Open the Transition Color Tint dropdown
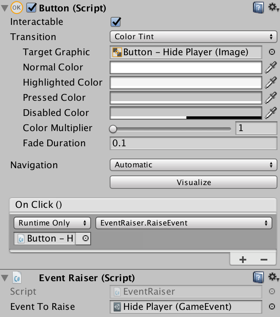Screen dimensions: 280x317 click(x=193, y=37)
